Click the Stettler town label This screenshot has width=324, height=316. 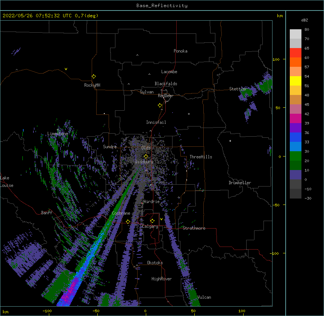point(238,89)
